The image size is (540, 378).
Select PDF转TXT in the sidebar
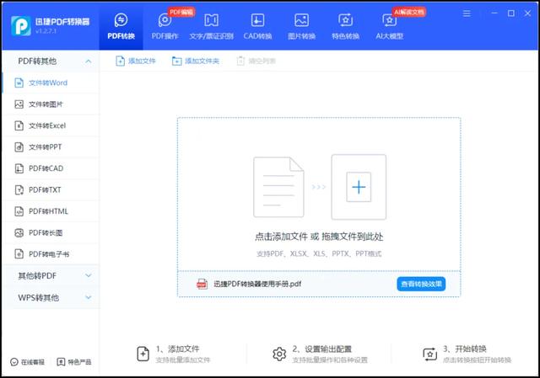pyautogui.click(x=51, y=189)
